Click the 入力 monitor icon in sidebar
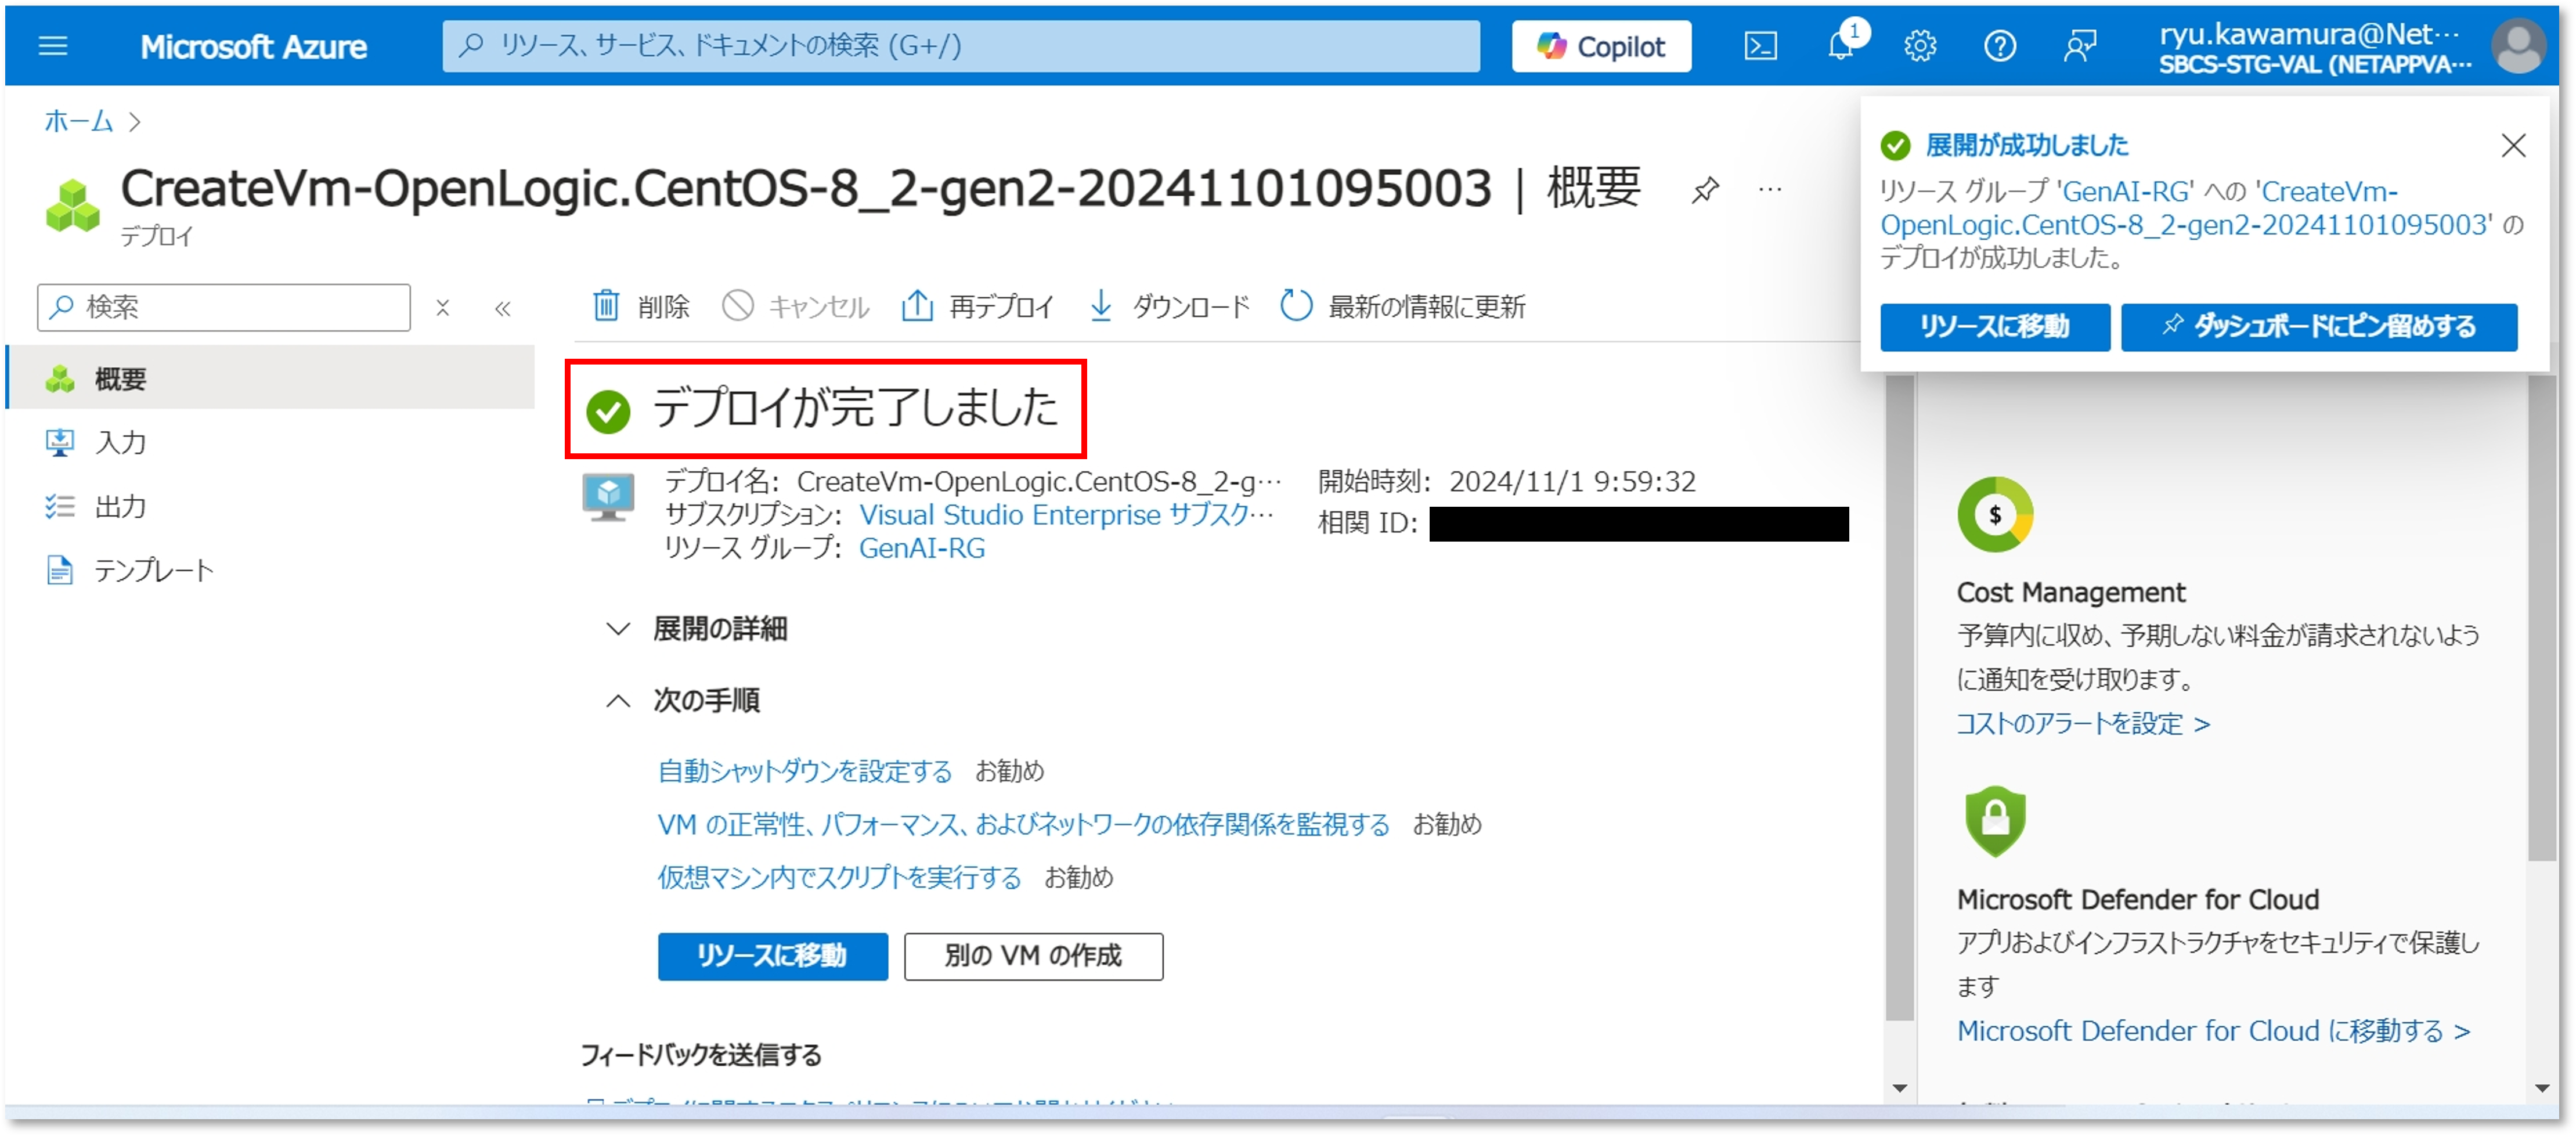 (x=60, y=442)
